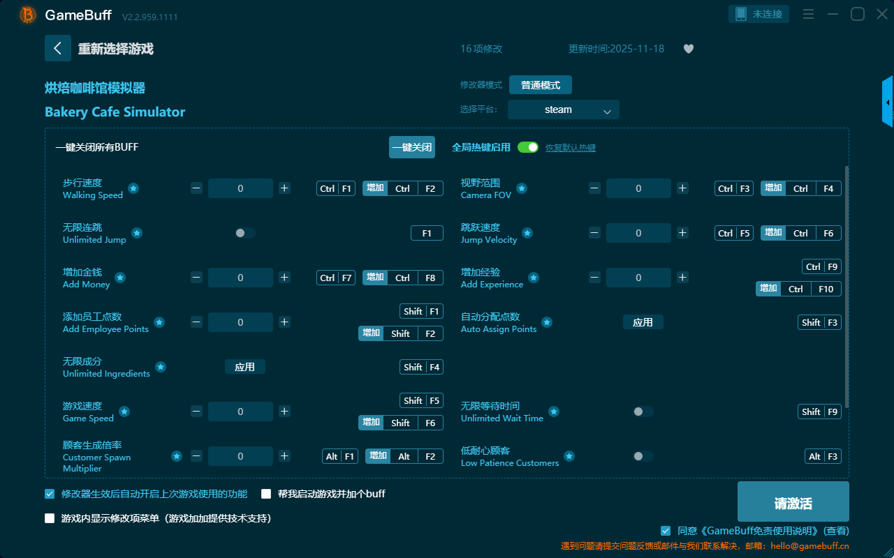Click the 未连接 phone connection item

759,14
